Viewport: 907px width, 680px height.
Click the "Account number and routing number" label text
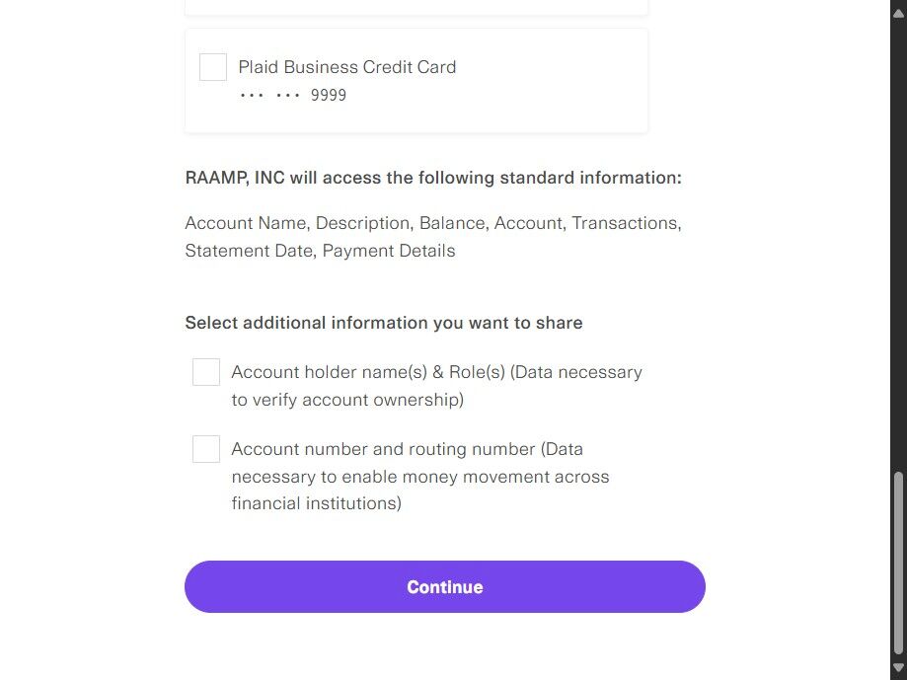407,449
